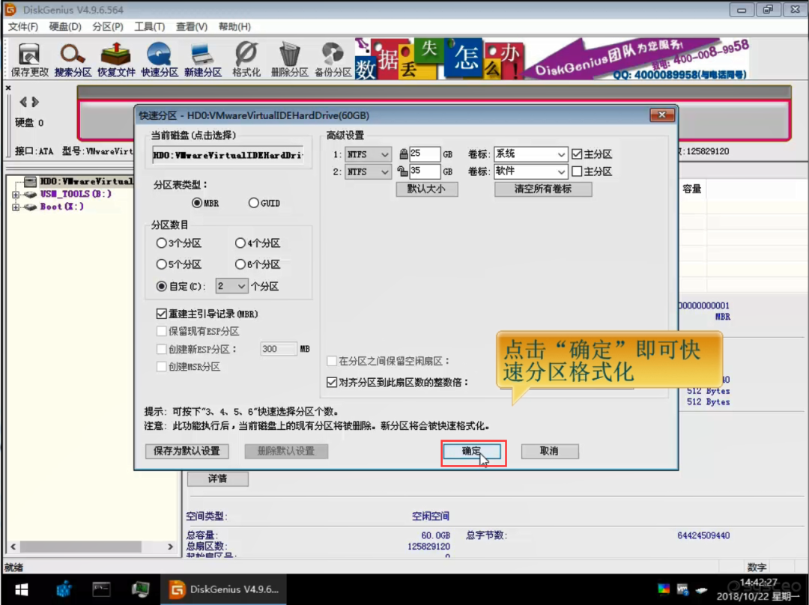Click the 默认大小 (Default Size) button
The height and width of the screenshot is (605, 809).
(x=426, y=189)
